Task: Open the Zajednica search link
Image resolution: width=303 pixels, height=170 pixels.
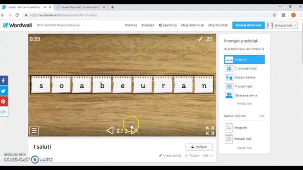Action: click(168, 25)
